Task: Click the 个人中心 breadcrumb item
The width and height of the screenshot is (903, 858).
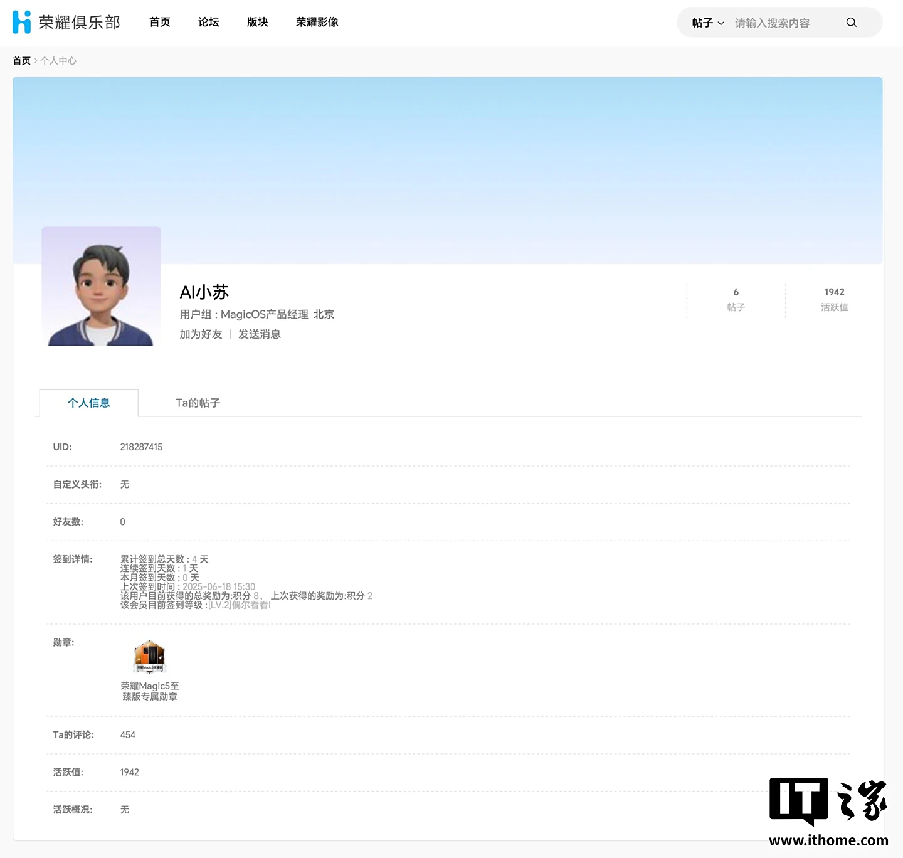Action: [58, 61]
